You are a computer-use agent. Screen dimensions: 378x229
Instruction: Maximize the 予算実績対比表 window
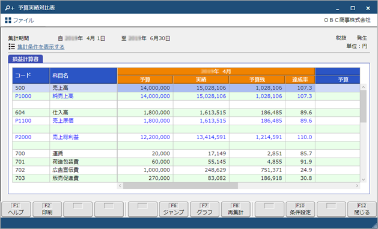click(353, 8)
